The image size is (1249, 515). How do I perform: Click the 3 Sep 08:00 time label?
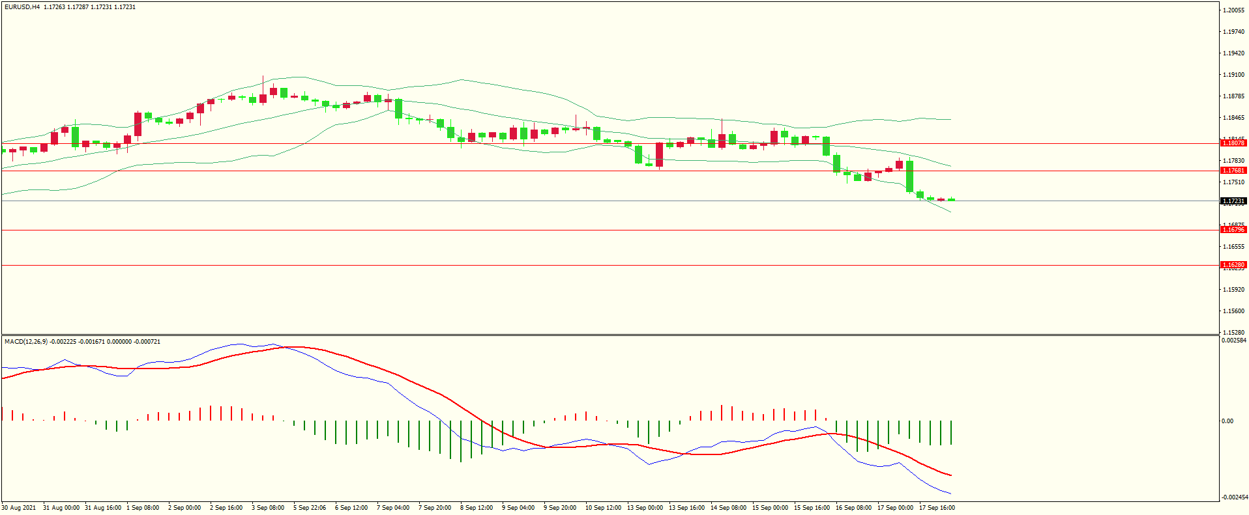[x=268, y=508]
